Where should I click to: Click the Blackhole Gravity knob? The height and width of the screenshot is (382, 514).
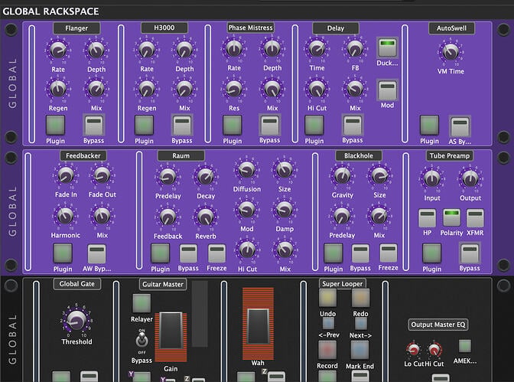[x=342, y=176]
